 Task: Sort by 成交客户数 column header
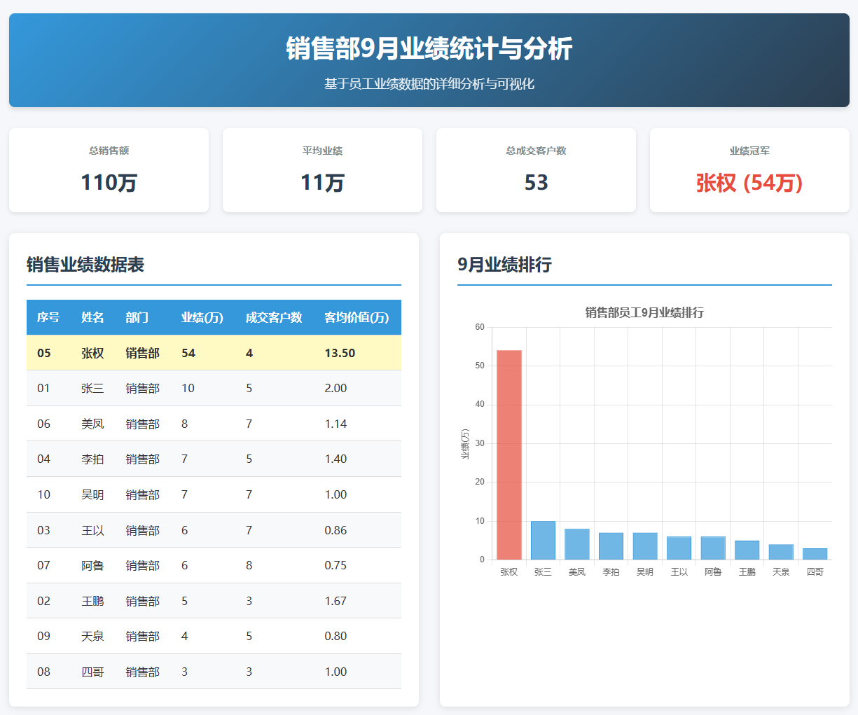(x=274, y=317)
